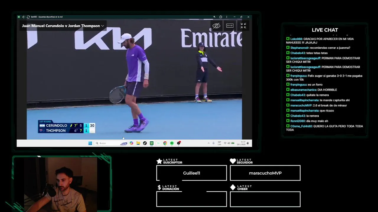The width and height of the screenshot is (378, 212).
Task: Click the bet365 app favicon in title bar
Action: pyautogui.click(x=19, y=17)
